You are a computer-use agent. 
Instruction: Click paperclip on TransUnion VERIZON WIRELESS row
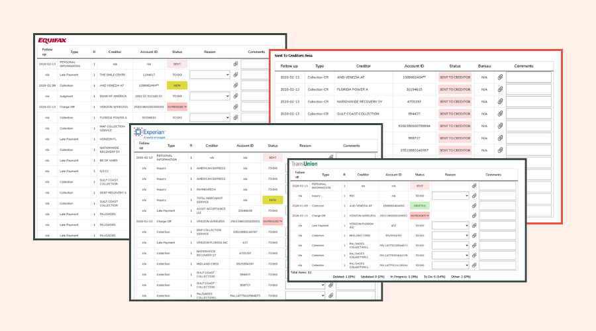474,215
